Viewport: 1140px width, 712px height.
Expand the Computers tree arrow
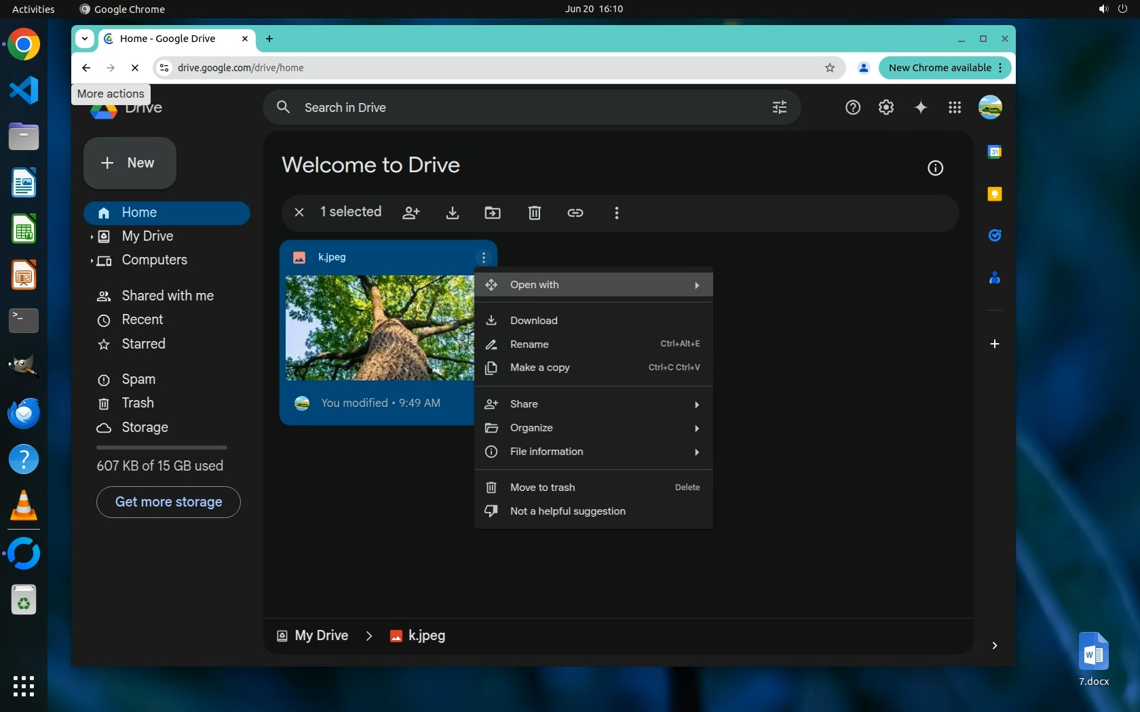pos(92,260)
